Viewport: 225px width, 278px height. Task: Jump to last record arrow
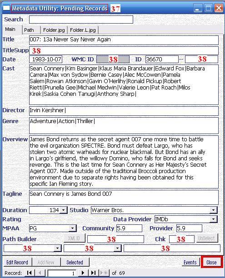(x=93, y=273)
